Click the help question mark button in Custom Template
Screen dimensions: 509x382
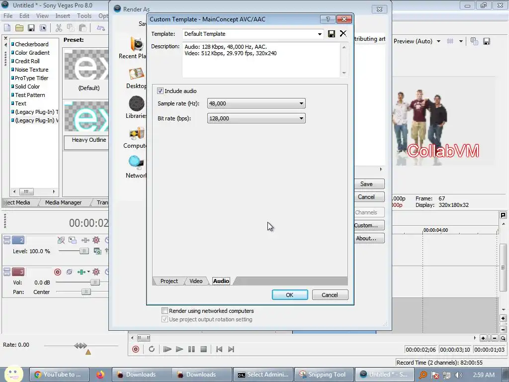pos(328,19)
